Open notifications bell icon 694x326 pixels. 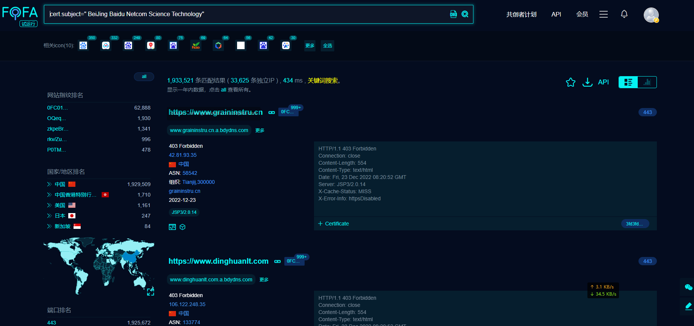pyautogui.click(x=624, y=14)
